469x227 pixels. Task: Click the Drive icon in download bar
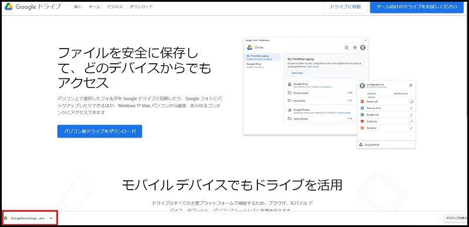(x=6, y=218)
